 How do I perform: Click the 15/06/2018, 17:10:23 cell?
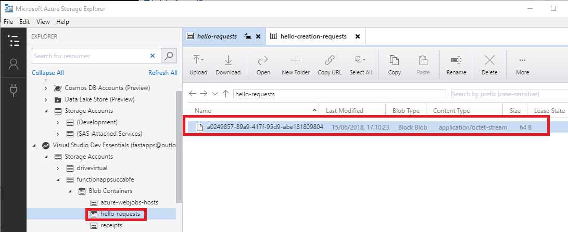click(x=360, y=127)
